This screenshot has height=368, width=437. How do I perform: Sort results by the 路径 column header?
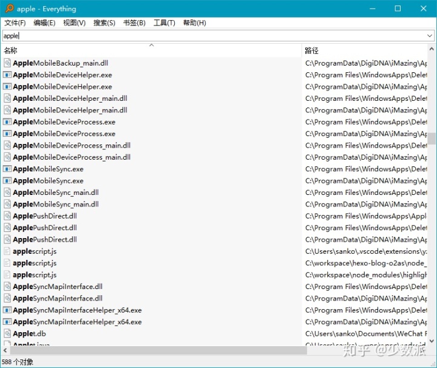pyautogui.click(x=365, y=50)
